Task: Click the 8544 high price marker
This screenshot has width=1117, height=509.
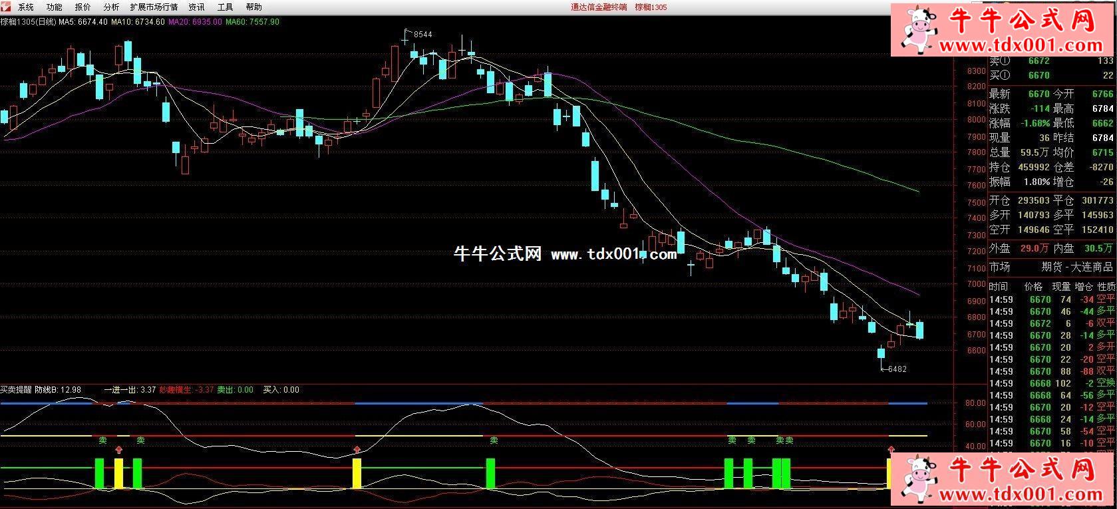Action: (422, 34)
